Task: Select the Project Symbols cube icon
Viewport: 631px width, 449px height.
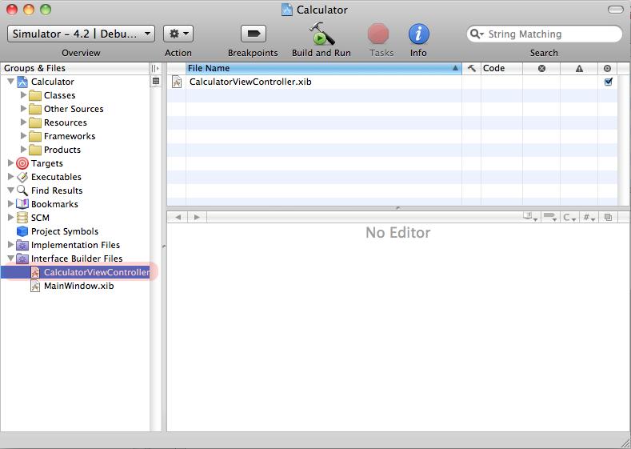Action: coord(22,231)
